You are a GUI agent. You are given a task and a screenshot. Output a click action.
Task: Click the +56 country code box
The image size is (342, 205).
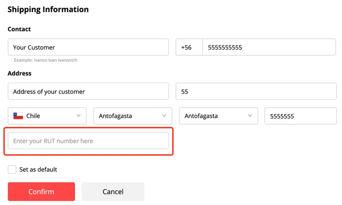189,47
